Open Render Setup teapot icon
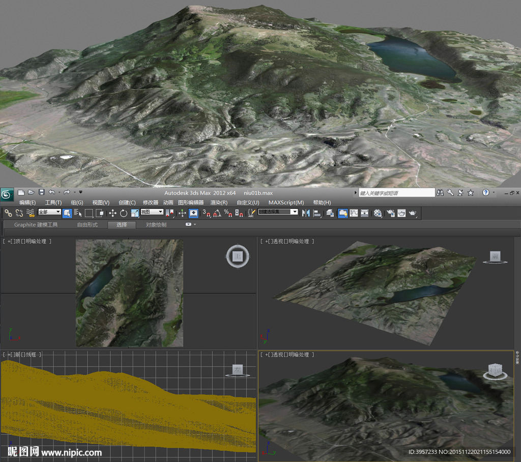The width and height of the screenshot is (521, 462). (x=391, y=213)
